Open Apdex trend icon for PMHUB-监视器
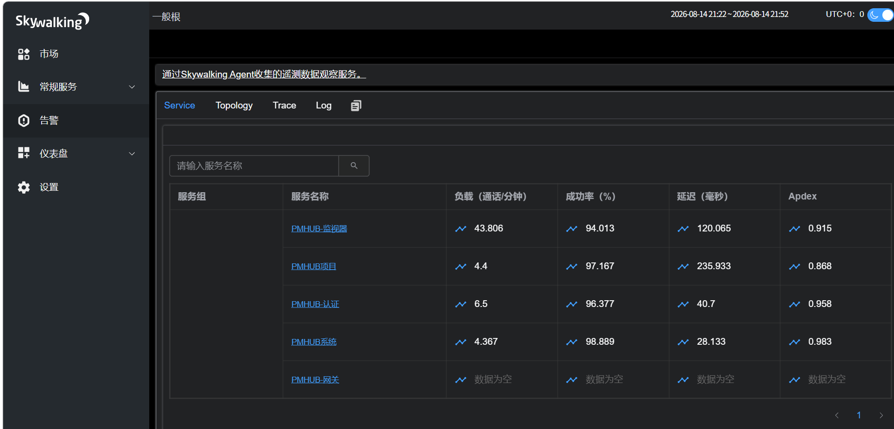Image resolution: width=894 pixels, height=429 pixels. pyautogui.click(x=795, y=229)
